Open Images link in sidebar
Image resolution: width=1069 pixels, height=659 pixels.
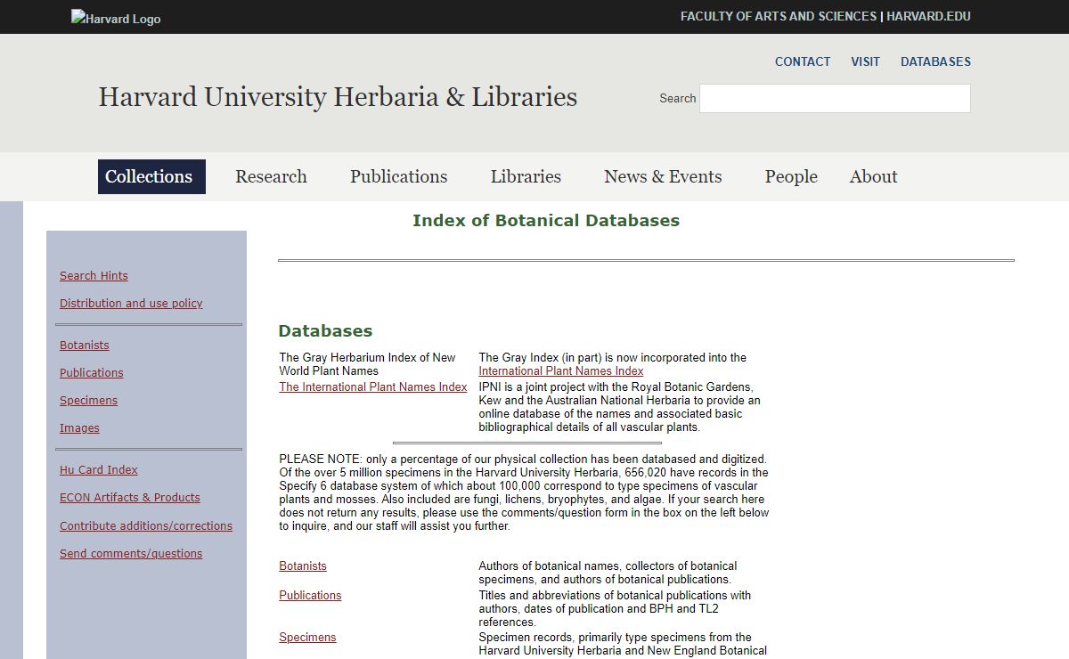coord(79,427)
